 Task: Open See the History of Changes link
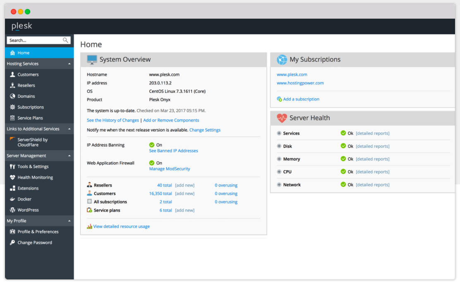pos(113,120)
